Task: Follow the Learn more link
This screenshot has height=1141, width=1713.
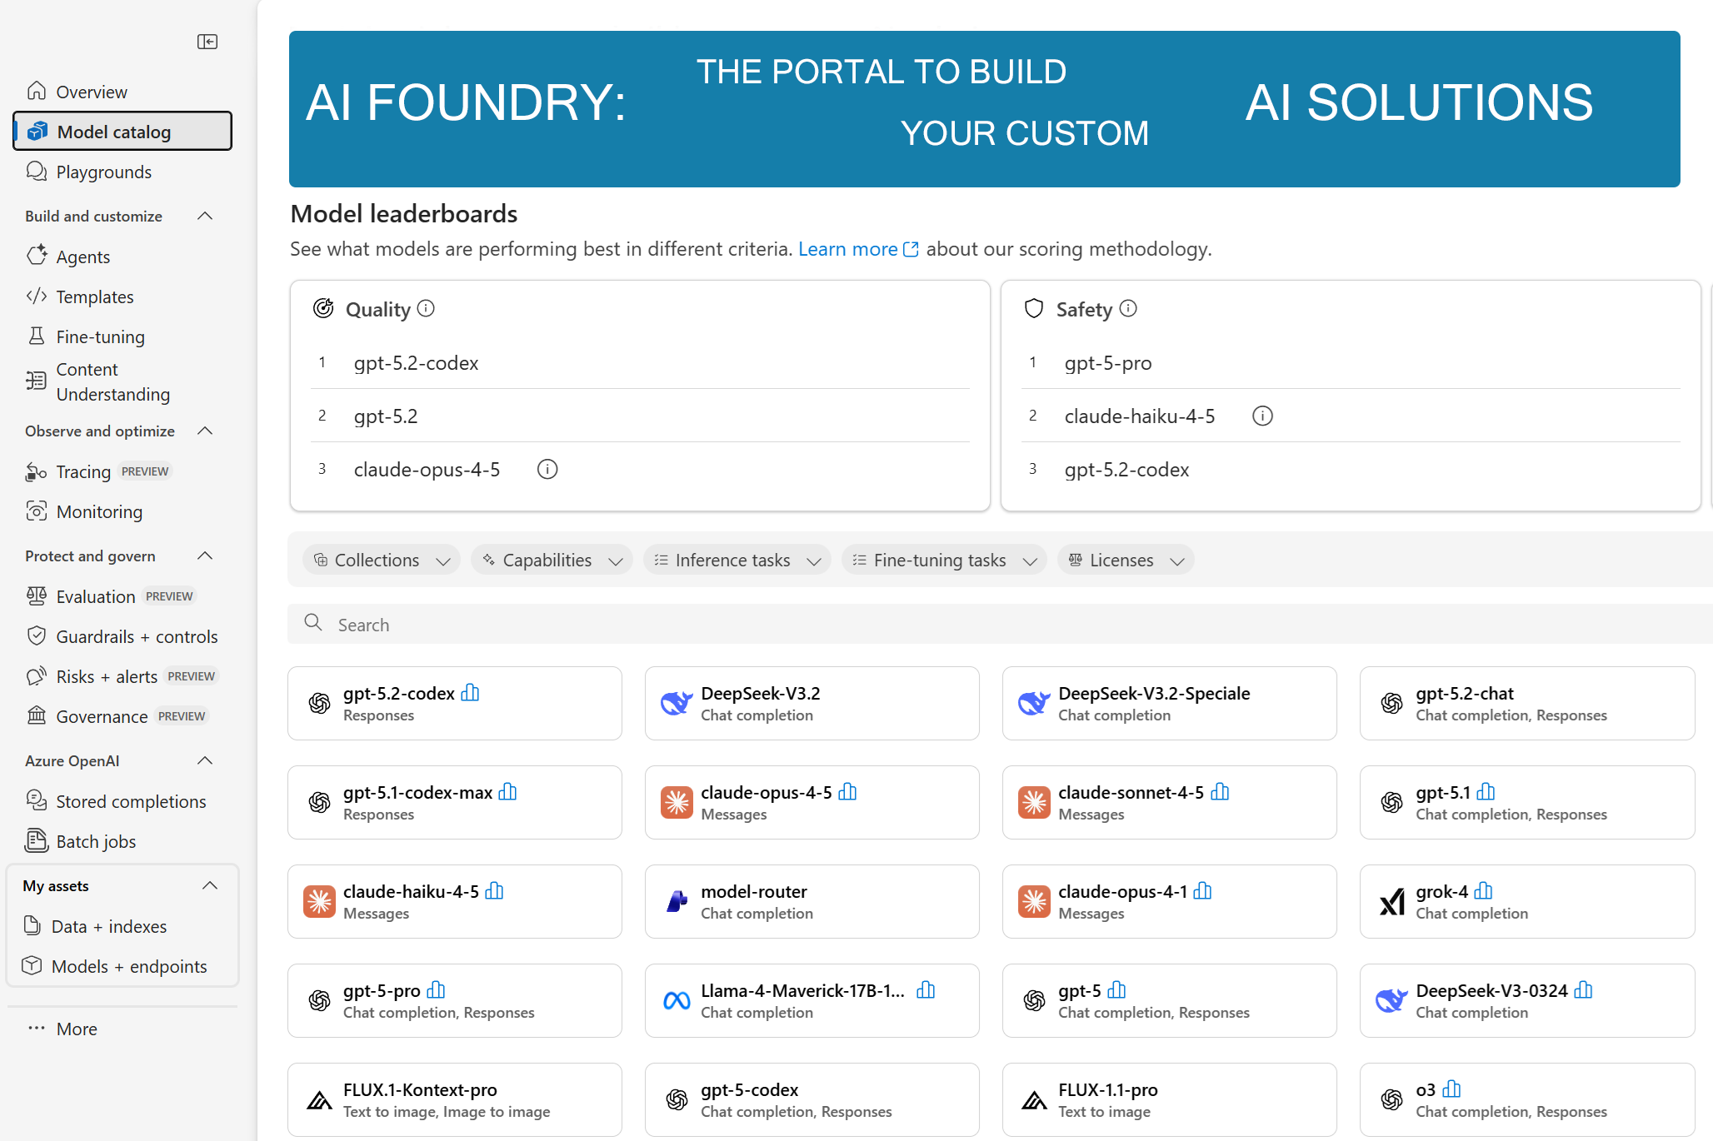Action: 858,249
